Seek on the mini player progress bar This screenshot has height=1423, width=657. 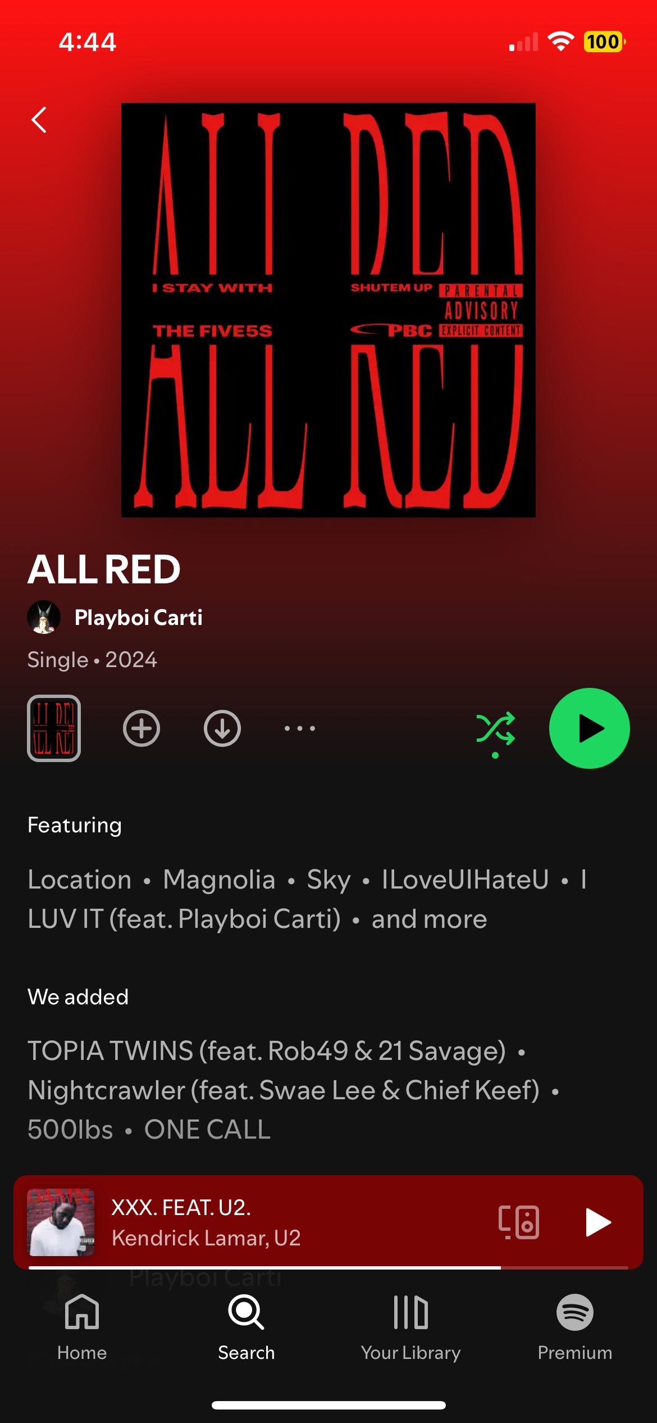point(328,1268)
